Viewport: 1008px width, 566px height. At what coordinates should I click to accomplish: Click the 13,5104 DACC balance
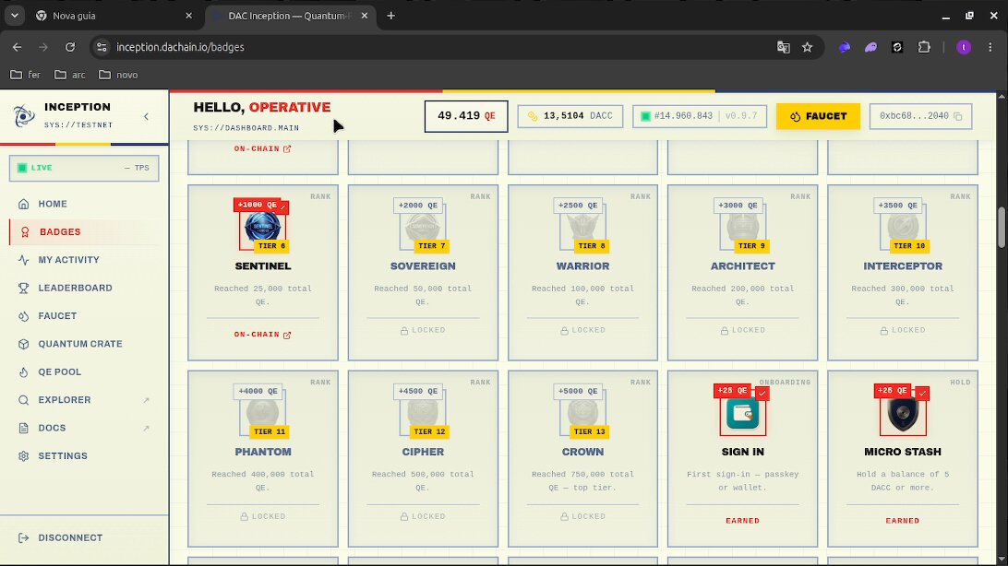click(570, 116)
